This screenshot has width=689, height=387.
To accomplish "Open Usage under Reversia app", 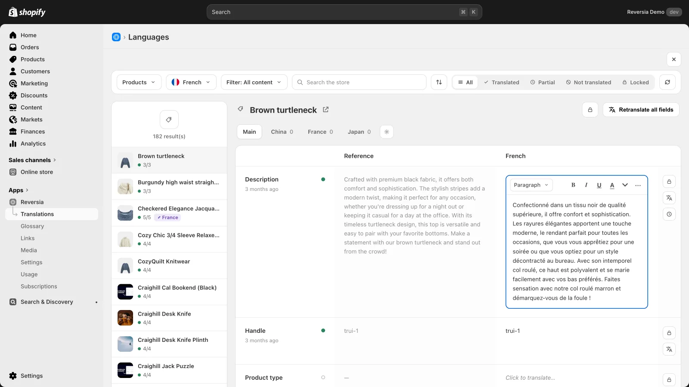I will pos(29,274).
